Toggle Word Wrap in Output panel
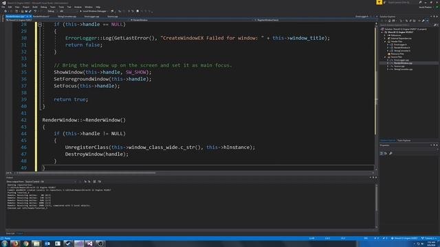Viewport: 440px width, 247px height. [99, 181]
